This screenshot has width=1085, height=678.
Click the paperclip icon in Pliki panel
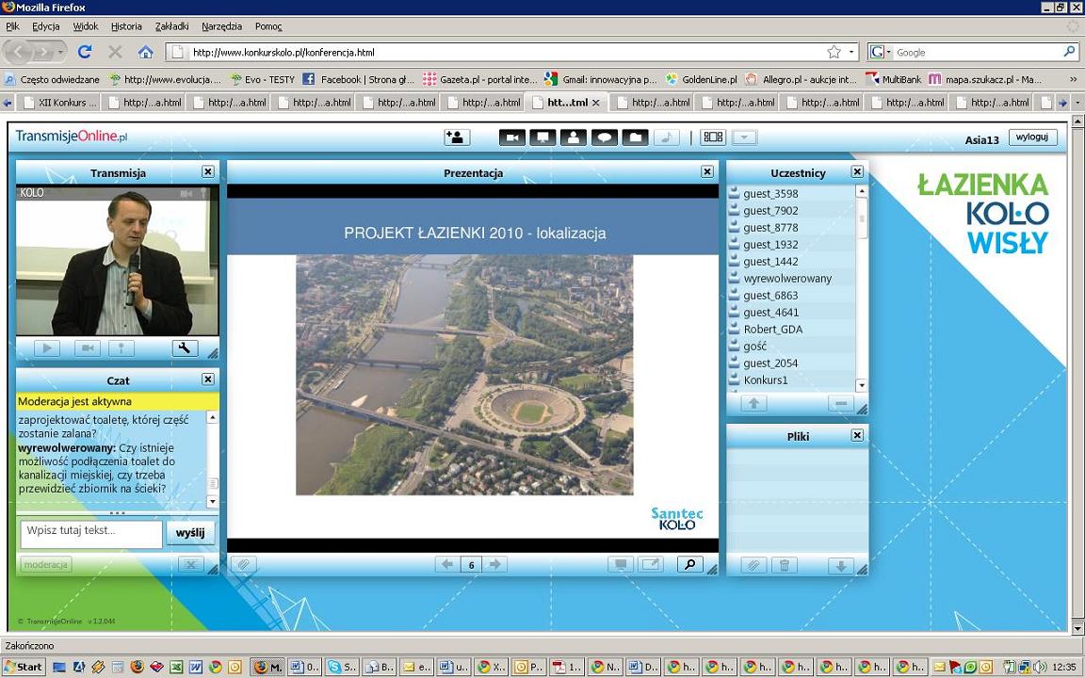tap(753, 565)
